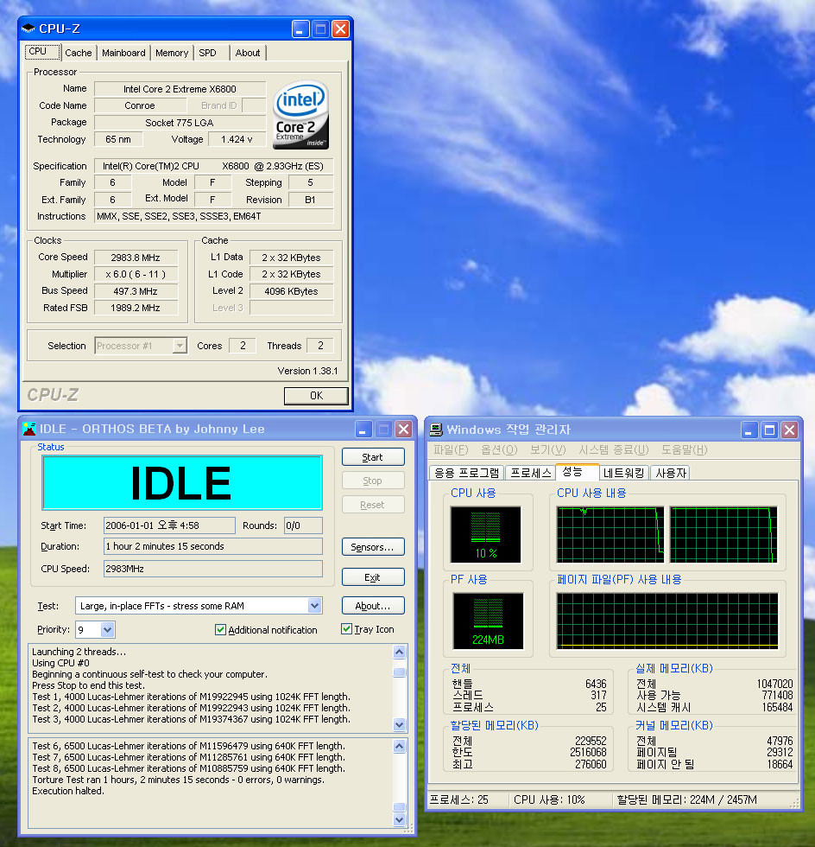Open the 도움말(H) menu in Task Manager
Viewport: 815px width, 847px height.
click(685, 450)
